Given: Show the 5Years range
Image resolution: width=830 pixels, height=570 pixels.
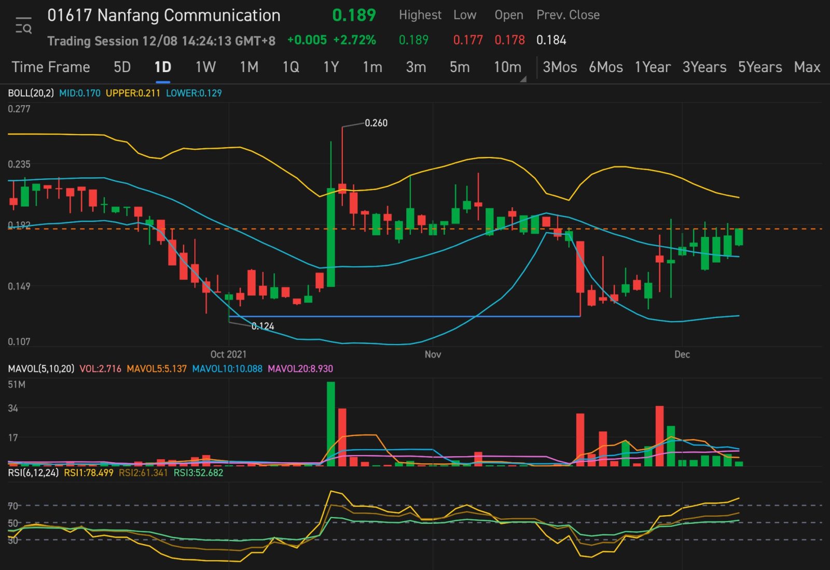Looking at the screenshot, I should click(760, 67).
